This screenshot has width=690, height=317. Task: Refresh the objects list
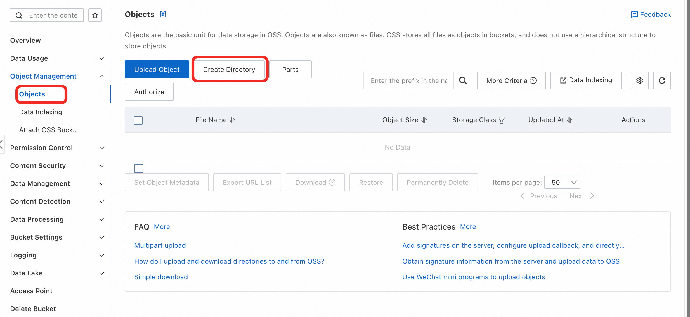[662, 81]
